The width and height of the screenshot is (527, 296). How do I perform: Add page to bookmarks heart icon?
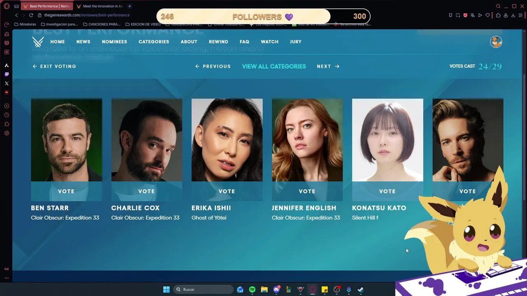(487, 15)
